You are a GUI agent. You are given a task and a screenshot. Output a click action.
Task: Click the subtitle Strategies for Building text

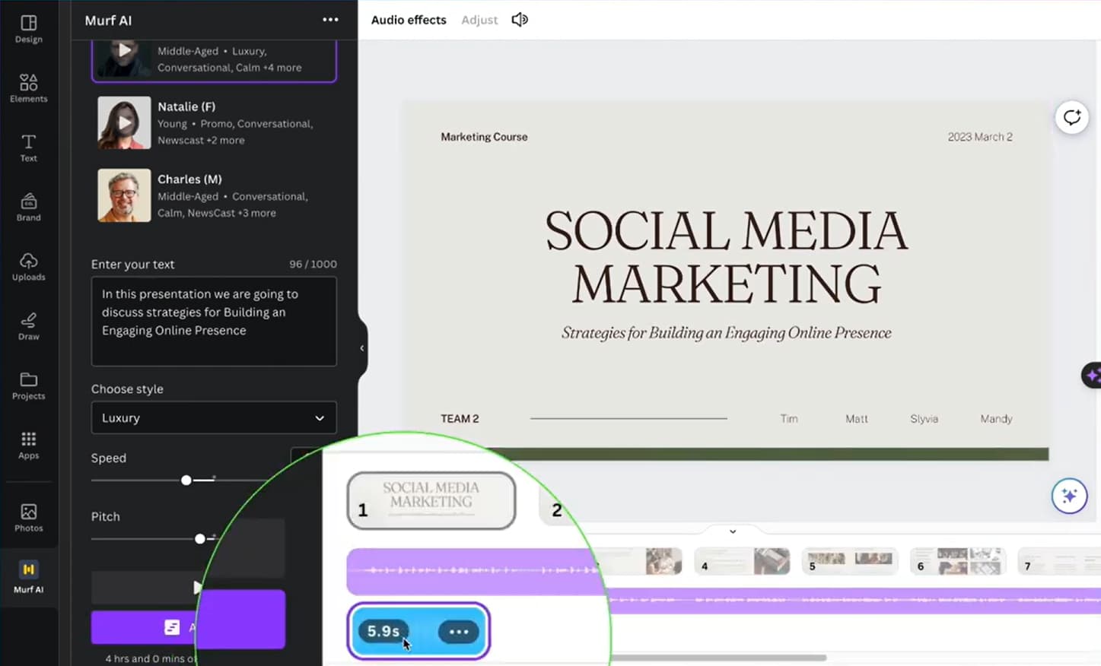(x=727, y=333)
